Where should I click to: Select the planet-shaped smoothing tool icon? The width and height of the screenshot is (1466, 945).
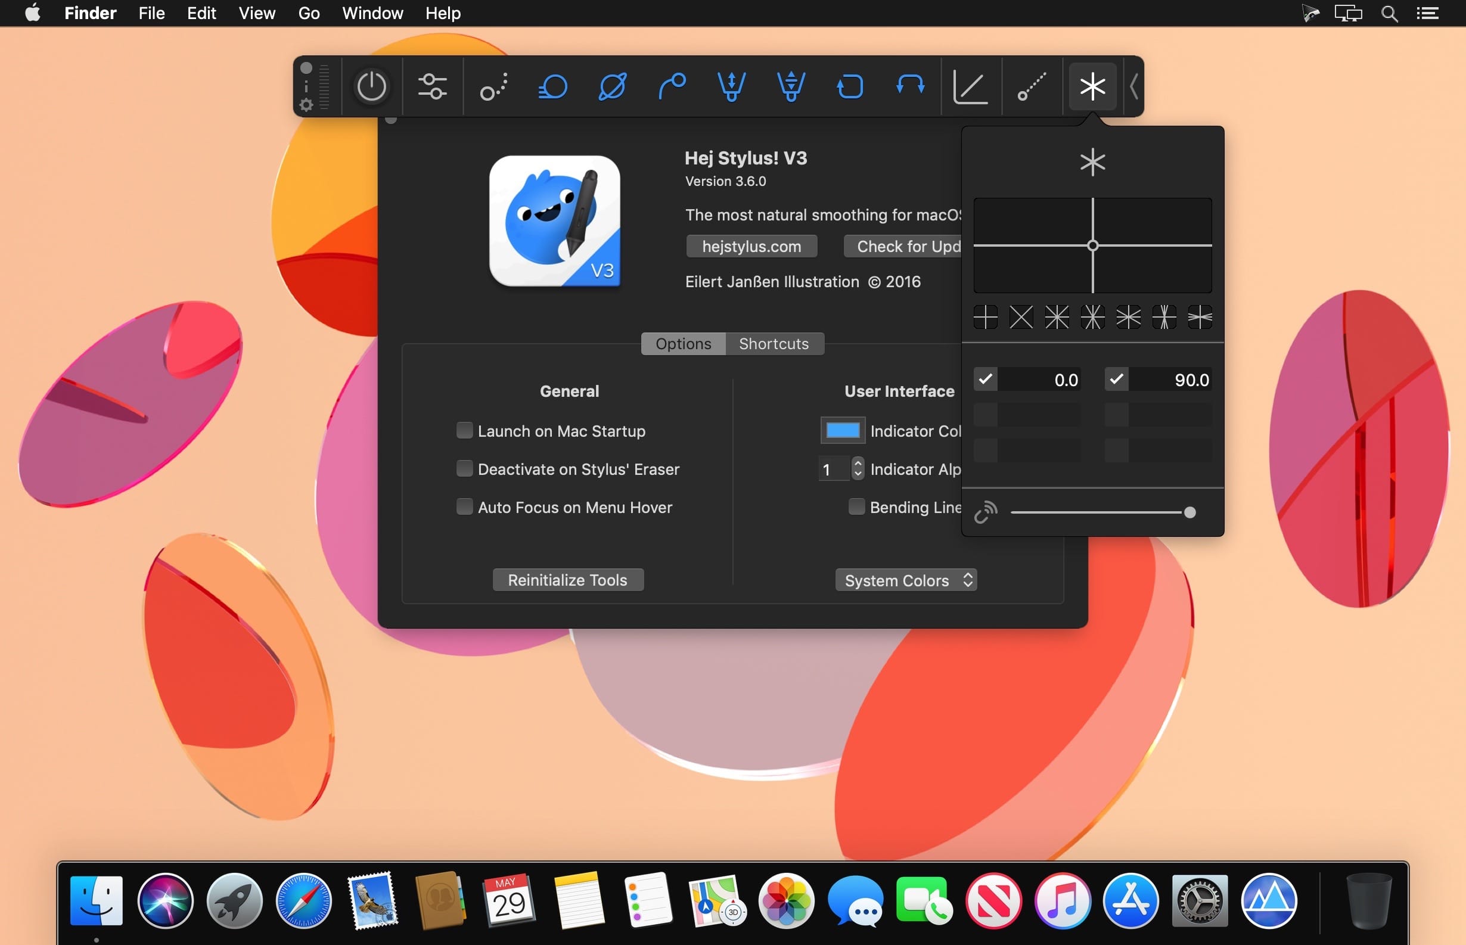[612, 86]
